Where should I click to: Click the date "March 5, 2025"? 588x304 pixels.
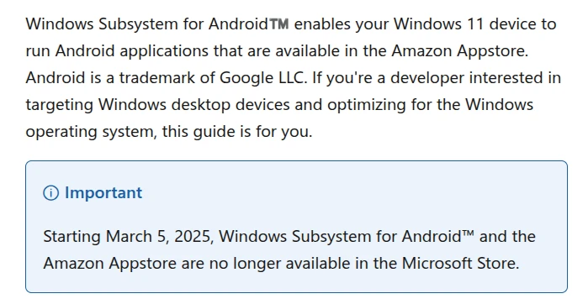[157, 237]
